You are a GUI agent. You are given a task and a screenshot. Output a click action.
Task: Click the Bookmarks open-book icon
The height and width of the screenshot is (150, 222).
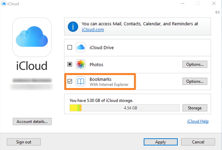(x=80, y=81)
